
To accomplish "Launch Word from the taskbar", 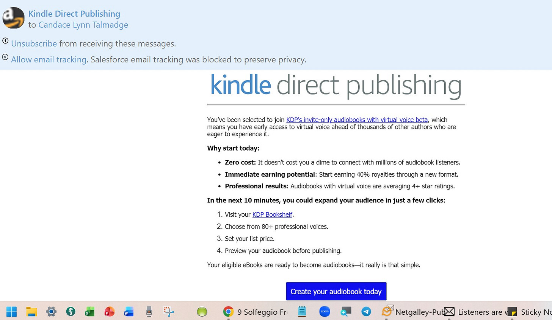I will coord(129,312).
